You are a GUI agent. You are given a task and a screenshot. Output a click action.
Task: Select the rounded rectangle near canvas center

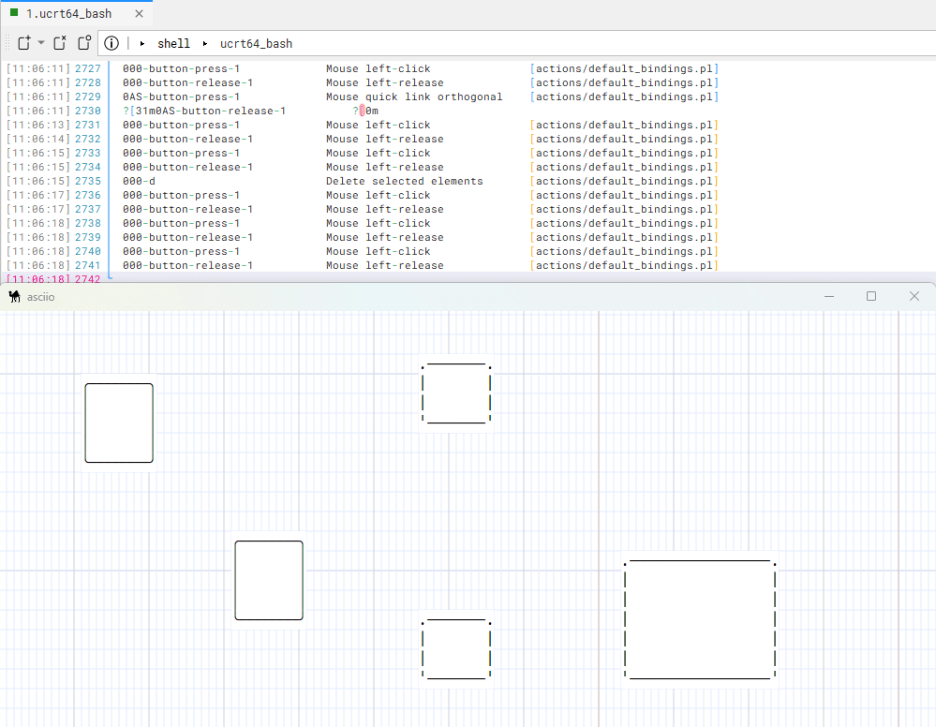269,580
